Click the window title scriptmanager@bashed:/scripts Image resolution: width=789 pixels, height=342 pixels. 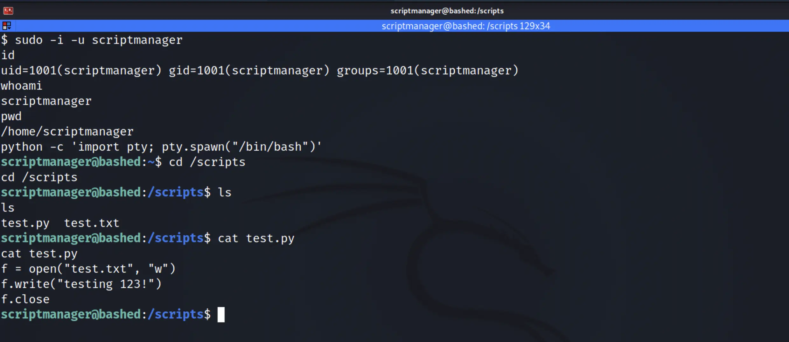click(447, 11)
